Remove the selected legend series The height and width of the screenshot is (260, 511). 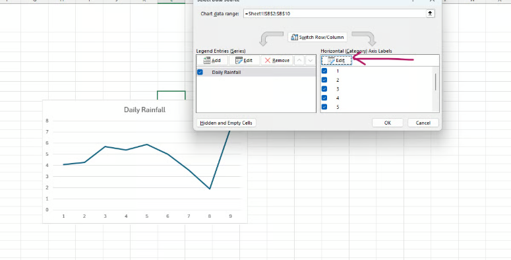[x=277, y=60]
